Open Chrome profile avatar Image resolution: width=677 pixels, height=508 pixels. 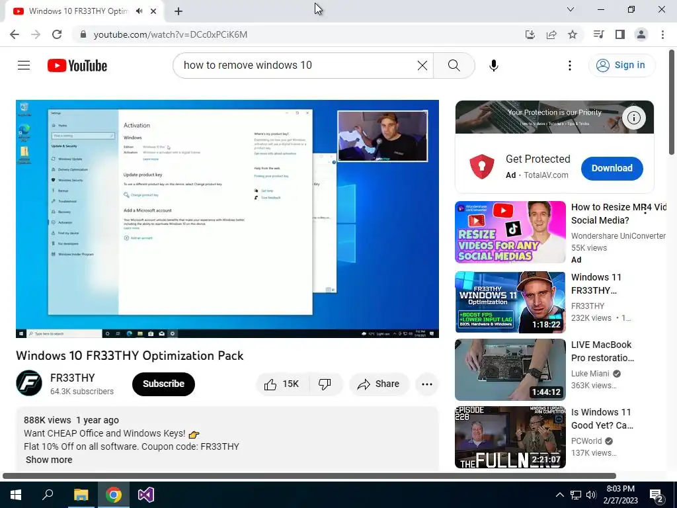pyautogui.click(x=641, y=34)
